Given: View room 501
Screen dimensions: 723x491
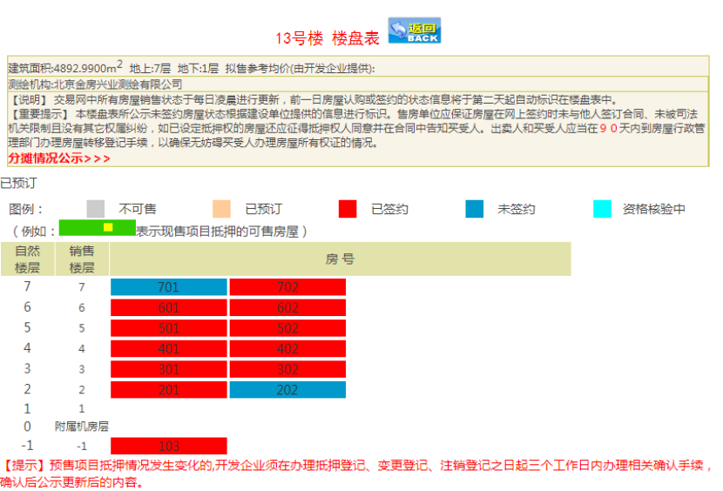Looking at the screenshot, I should pyautogui.click(x=169, y=328).
